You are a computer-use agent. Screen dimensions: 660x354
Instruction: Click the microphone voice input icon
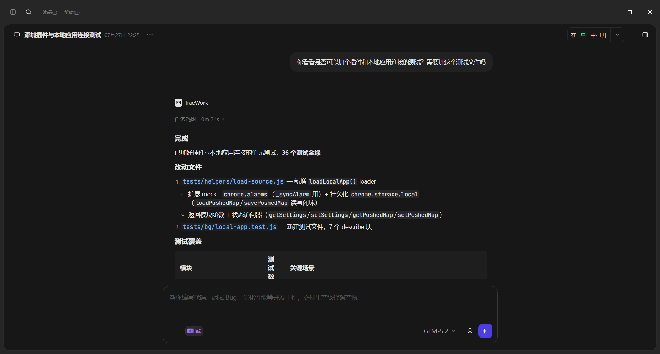pos(470,331)
